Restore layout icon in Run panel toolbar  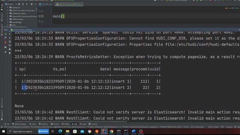click(x=5, y=47)
